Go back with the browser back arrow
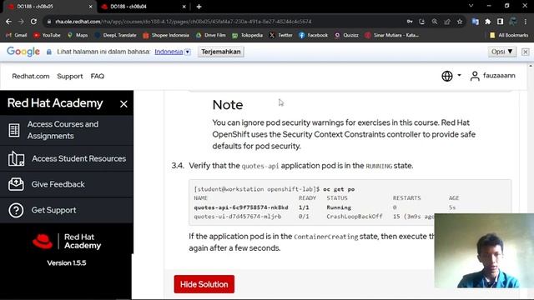The width and height of the screenshot is (534, 300). pyautogui.click(x=8, y=22)
